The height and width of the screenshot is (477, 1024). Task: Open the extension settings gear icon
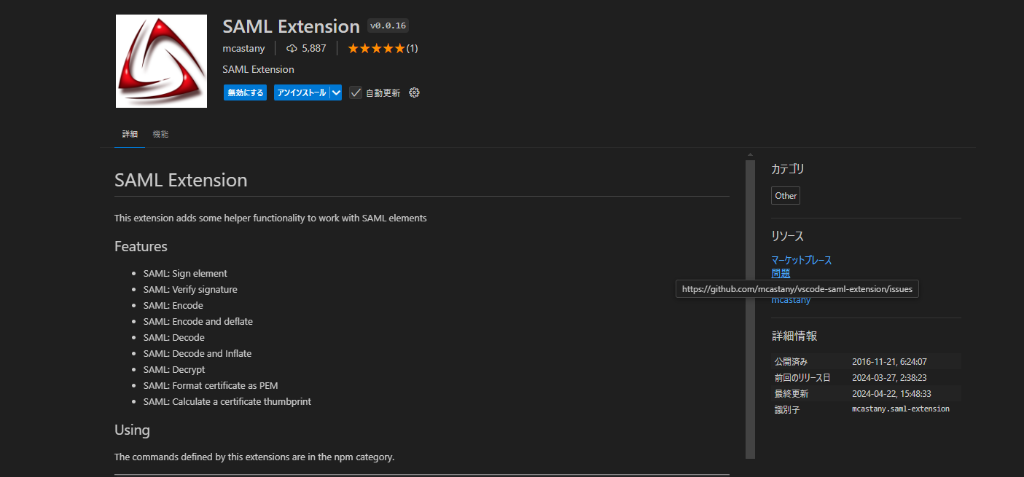pos(414,92)
